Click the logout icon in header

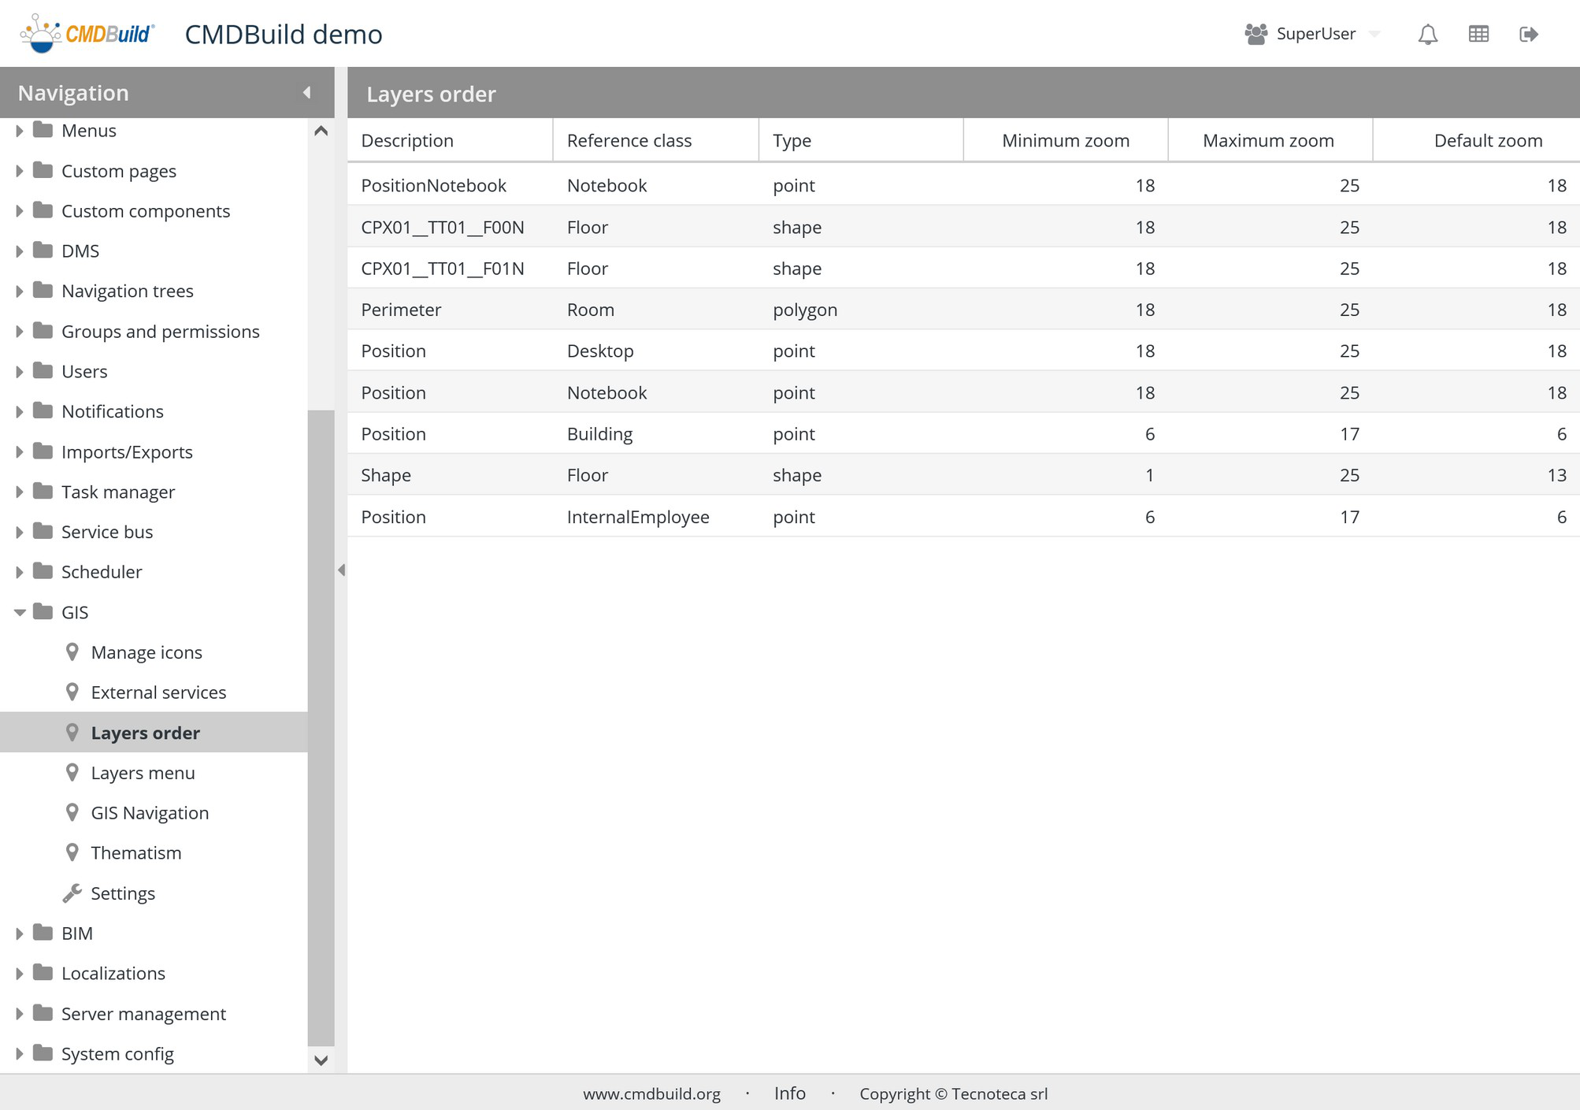coord(1528,34)
